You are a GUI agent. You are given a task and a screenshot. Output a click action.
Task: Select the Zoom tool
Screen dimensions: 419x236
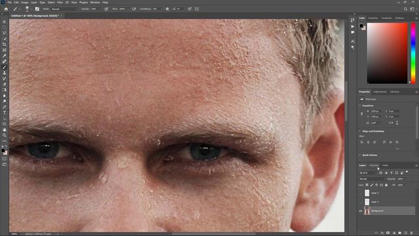click(x=5, y=135)
